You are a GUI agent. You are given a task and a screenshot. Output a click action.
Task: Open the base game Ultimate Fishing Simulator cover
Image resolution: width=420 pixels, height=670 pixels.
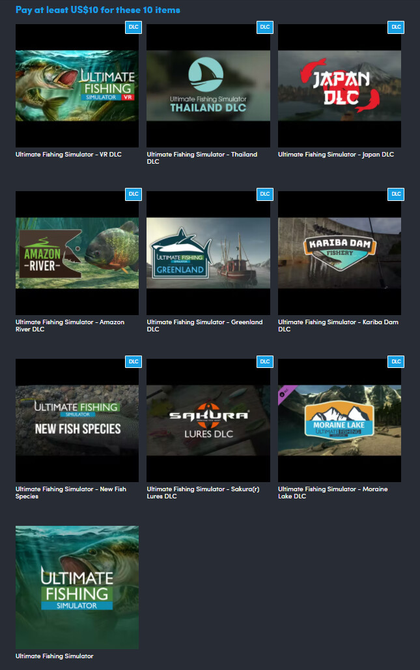point(77,588)
